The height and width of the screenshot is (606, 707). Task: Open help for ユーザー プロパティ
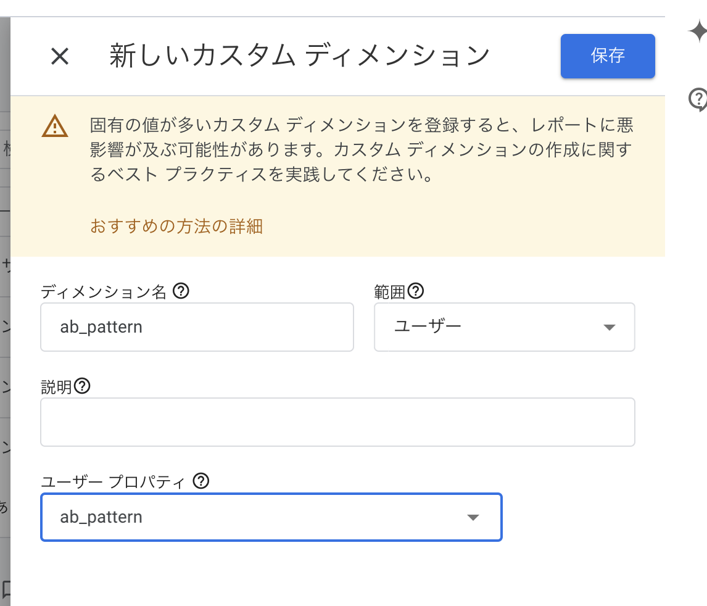(201, 482)
